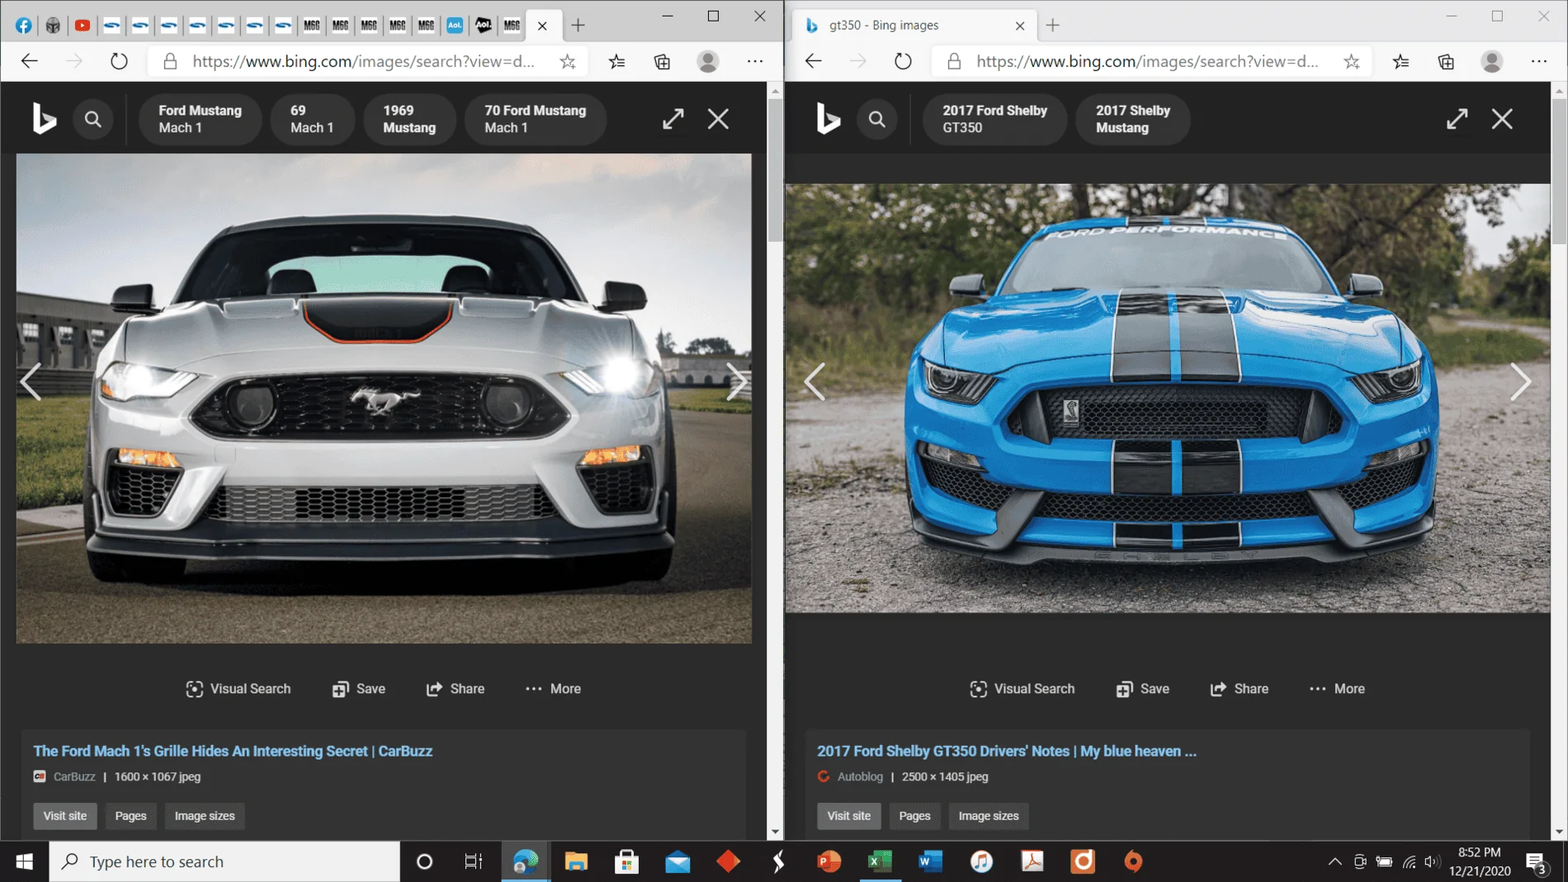Save the blue Shelby GT350 image
The height and width of the screenshot is (882, 1568).
click(x=1142, y=689)
